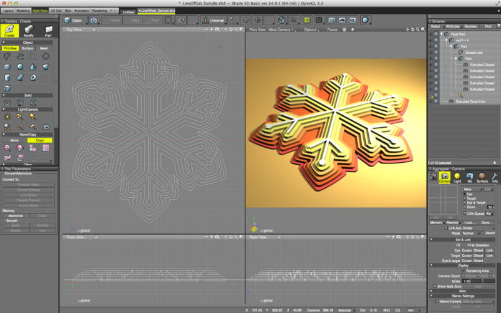The height and width of the screenshot is (313, 501).
Task: Choose the sphere primitive tool
Action: click(20, 66)
